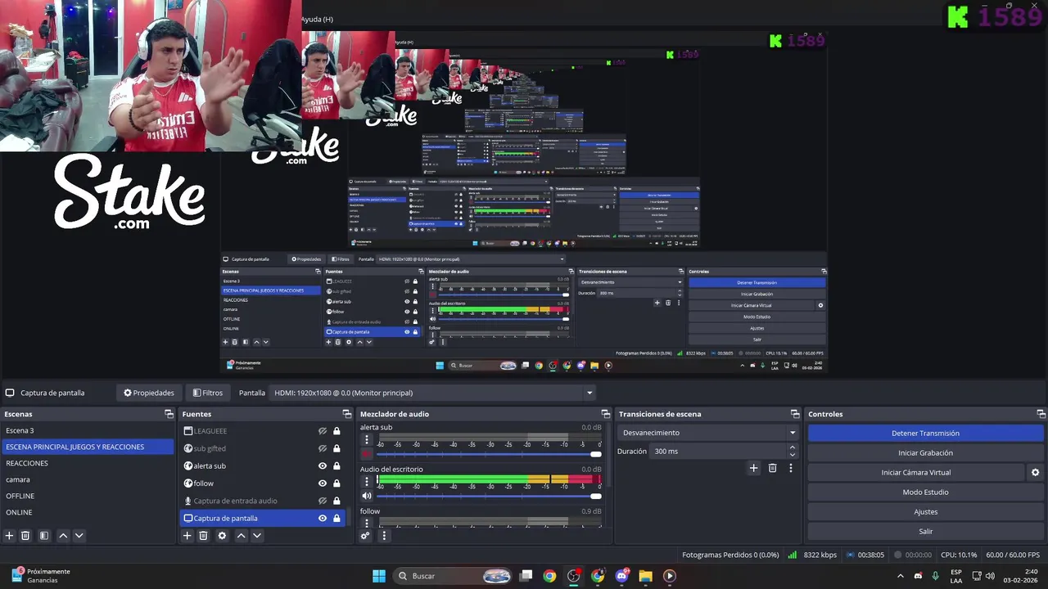Viewport: 1048px width, 589px height.
Task: Open source properties gear in Fuentes
Action: (222, 536)
